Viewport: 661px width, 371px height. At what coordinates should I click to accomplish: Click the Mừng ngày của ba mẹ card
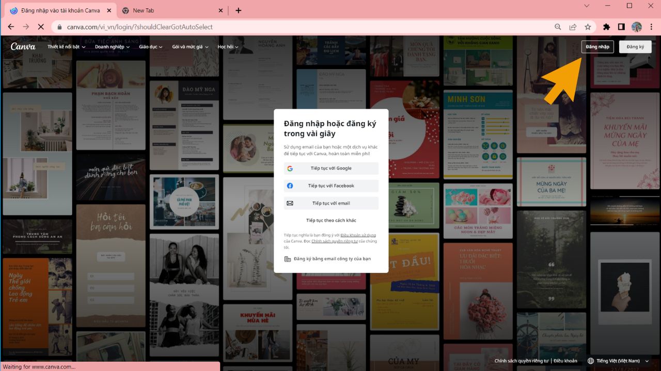(552, 182)
